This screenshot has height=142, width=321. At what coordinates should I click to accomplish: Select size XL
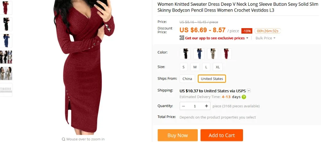tap(218, 67)
